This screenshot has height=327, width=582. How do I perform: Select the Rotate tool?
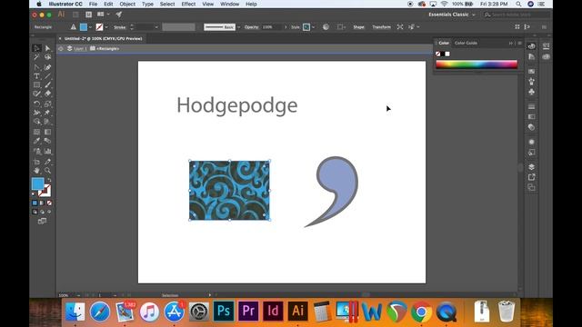point(36,104)
